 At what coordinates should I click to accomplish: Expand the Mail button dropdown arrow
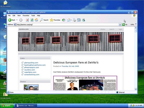71,20
